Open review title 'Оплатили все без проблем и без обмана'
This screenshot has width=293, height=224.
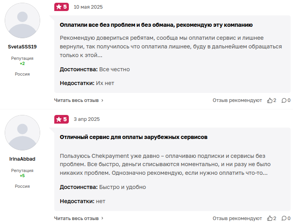(x=156, y=25)
